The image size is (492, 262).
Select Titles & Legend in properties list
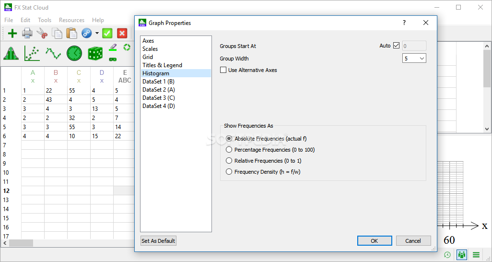[x=162, y=65]
